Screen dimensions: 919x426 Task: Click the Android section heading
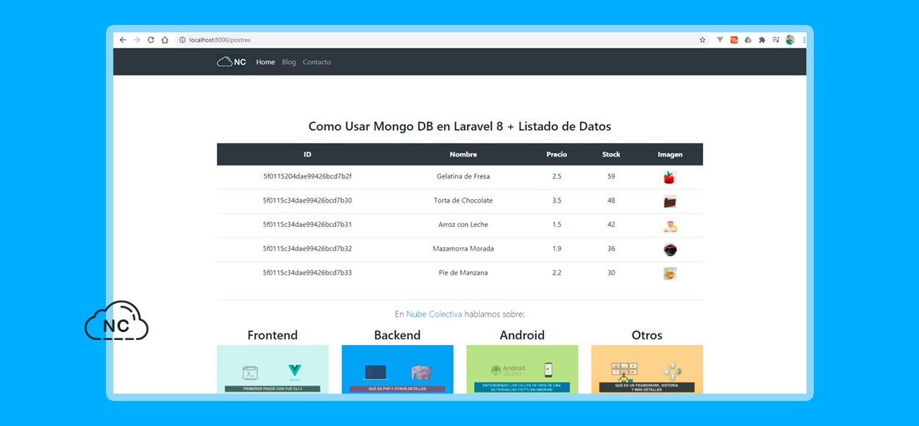(522, 335)
